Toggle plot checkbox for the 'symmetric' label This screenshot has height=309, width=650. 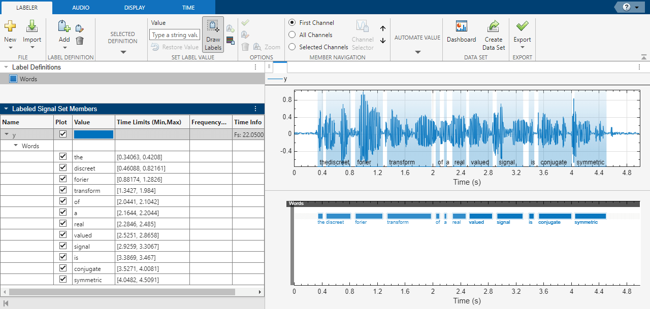pos(63,279)
